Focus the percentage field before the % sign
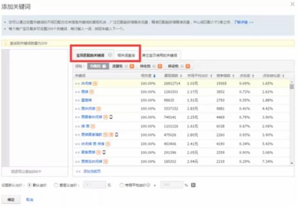 point(172,185)
